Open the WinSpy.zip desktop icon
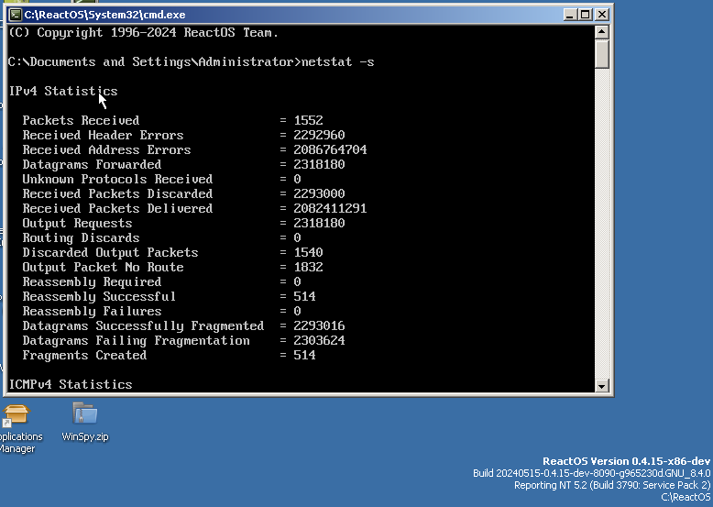Image resolution: width=713 pixels, height=507 pixels. coord(85,421)
